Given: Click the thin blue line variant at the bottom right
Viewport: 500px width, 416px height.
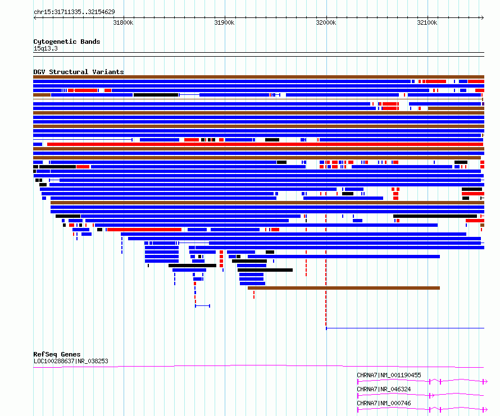Looking at the screenshot, I should point(405,328).
